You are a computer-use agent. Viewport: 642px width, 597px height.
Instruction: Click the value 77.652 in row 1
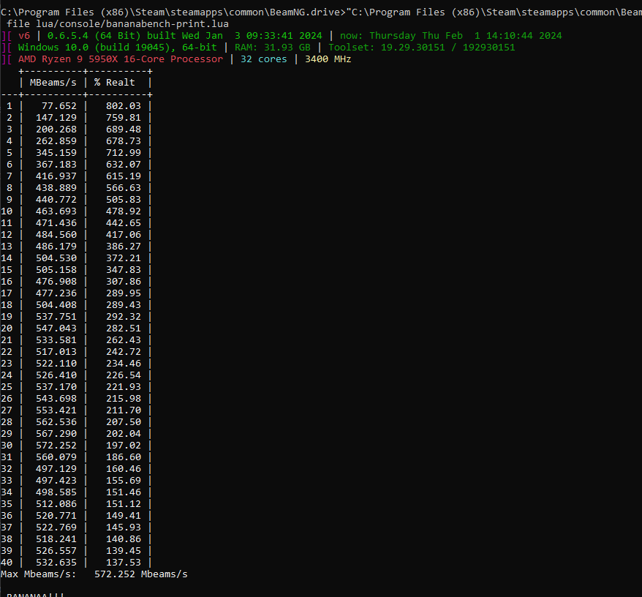click(x=59, y=106)
